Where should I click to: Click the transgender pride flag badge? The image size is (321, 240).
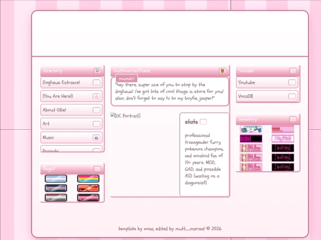(56, 178)
